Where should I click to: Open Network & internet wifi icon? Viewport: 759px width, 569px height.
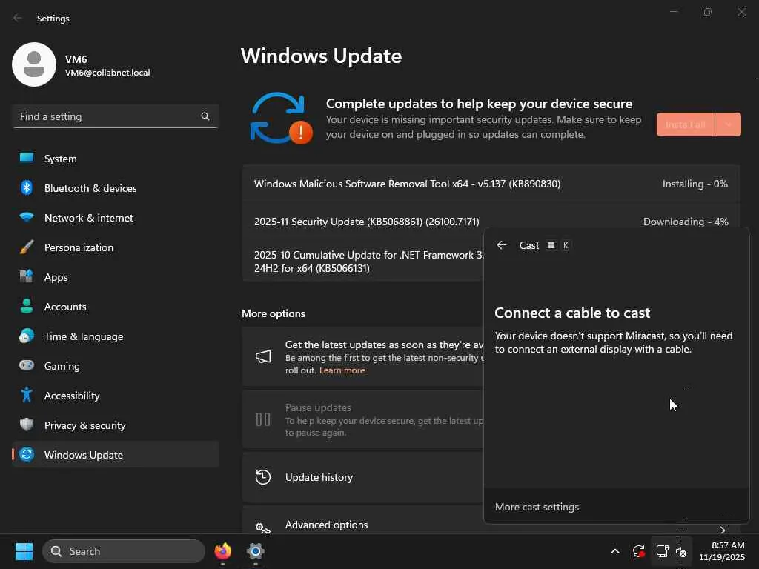click(27, 217)
